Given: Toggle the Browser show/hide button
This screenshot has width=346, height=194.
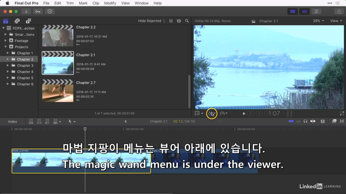Looking at the screenshot, I should pos(292,11).
